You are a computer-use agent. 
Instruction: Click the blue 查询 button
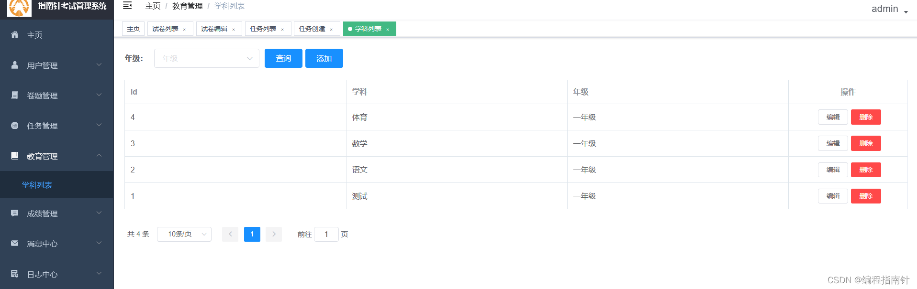[283, 58]
